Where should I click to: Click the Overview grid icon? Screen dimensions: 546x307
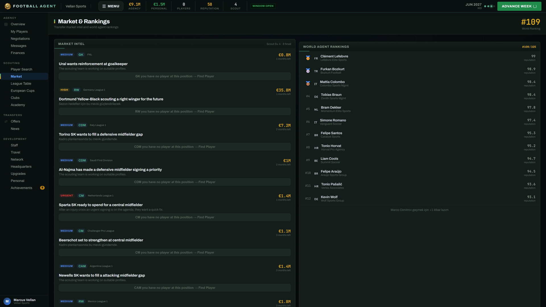pos(6,24)
